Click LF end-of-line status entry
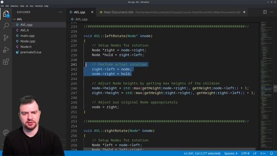Image resolution: width=277 pixels, height=156 pixels. tap(255, 153)
